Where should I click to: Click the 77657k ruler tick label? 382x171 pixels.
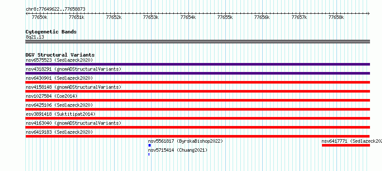[x=300, y=17]
